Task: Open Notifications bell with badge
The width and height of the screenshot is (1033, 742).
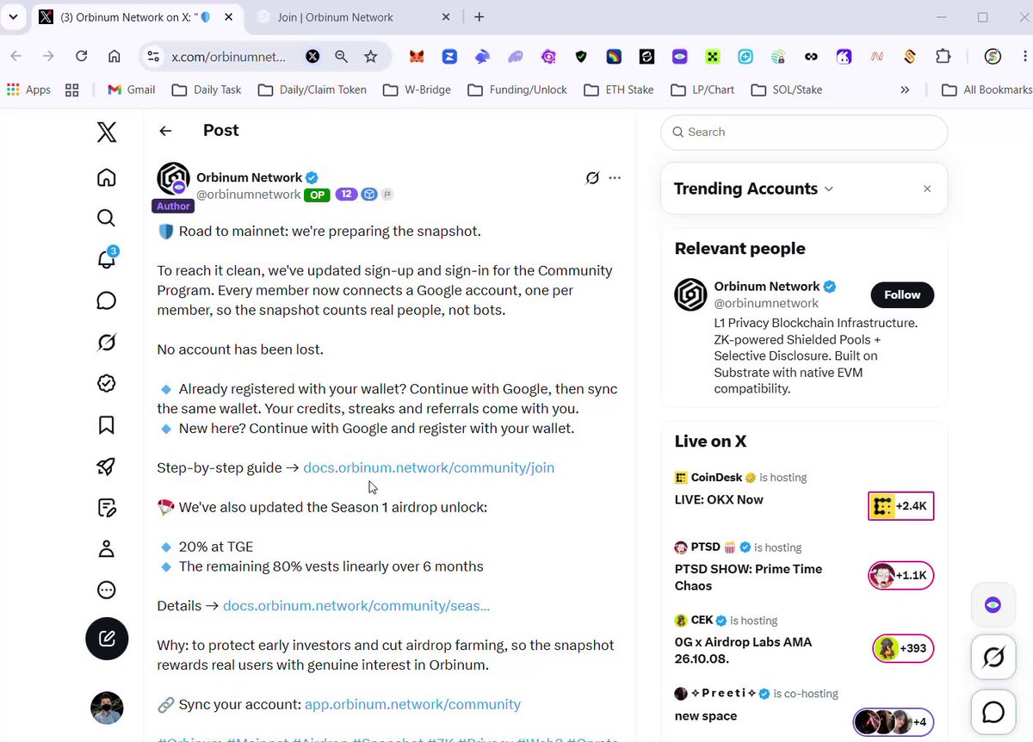Action: coord(107,258)
